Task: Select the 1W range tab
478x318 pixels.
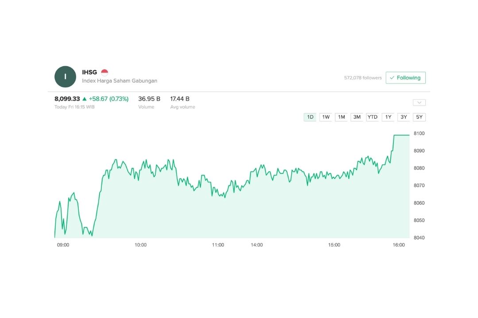Action: pos(326,117)
